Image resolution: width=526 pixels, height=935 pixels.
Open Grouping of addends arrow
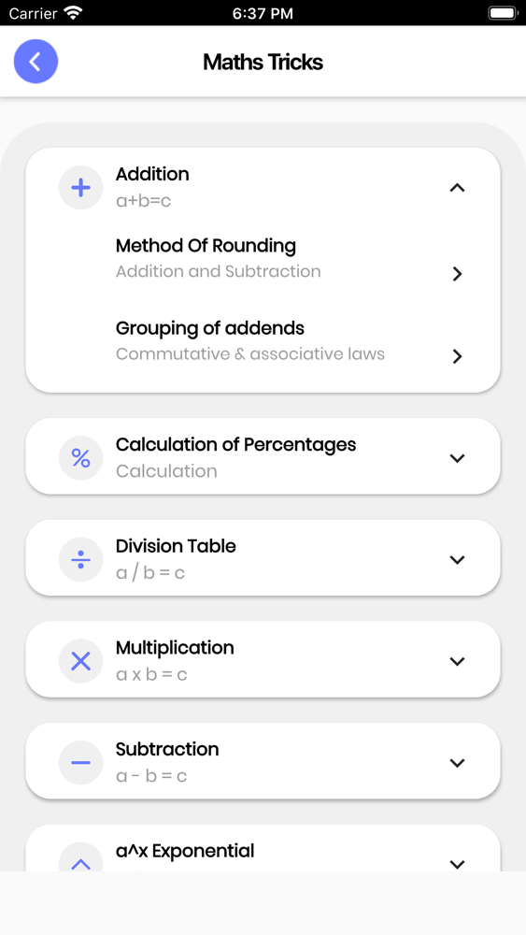[x=457, y=356]
